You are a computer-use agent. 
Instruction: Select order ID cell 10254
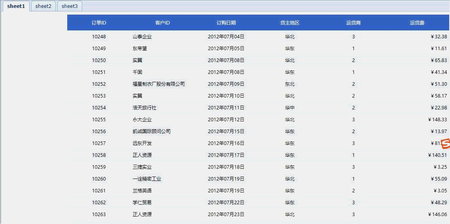coord(99,108)
